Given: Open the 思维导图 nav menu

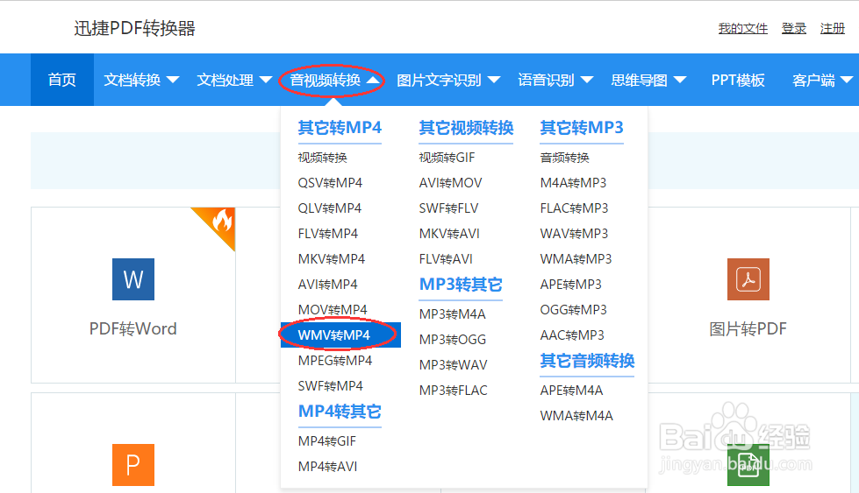Looking at the screenshot, I should 640,81.
